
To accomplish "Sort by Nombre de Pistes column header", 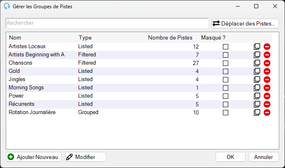I will (x=170, y=38).
